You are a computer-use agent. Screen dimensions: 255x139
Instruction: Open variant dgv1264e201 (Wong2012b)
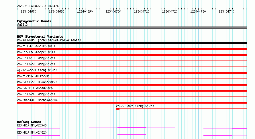(37, 70)
